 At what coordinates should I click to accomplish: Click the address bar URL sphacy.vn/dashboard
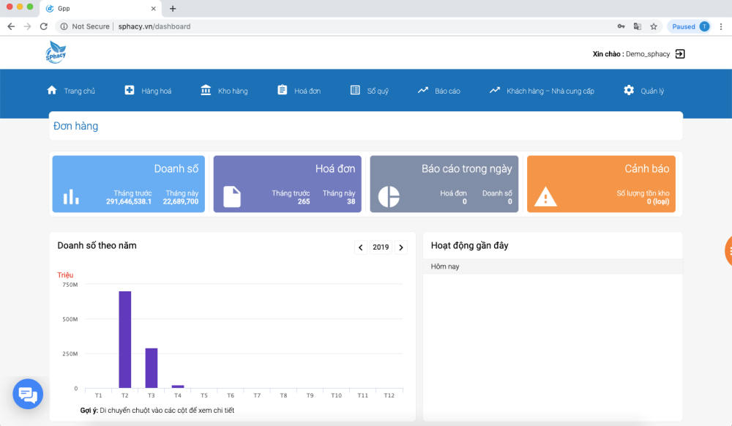[x=154, y=26]
